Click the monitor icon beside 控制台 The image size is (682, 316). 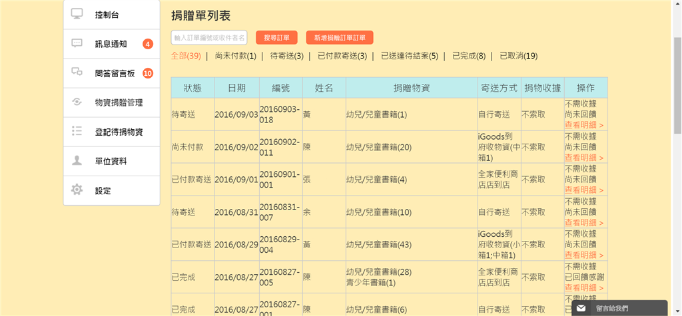77,15
